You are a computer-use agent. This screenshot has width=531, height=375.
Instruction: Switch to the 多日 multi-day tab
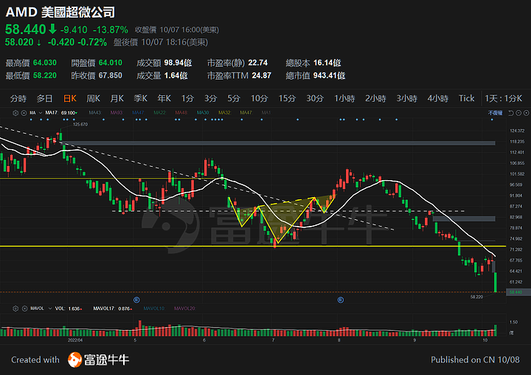click(45, 99)
